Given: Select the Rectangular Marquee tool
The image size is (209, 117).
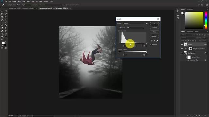Looking at the screenshot, I should point(6,11).
